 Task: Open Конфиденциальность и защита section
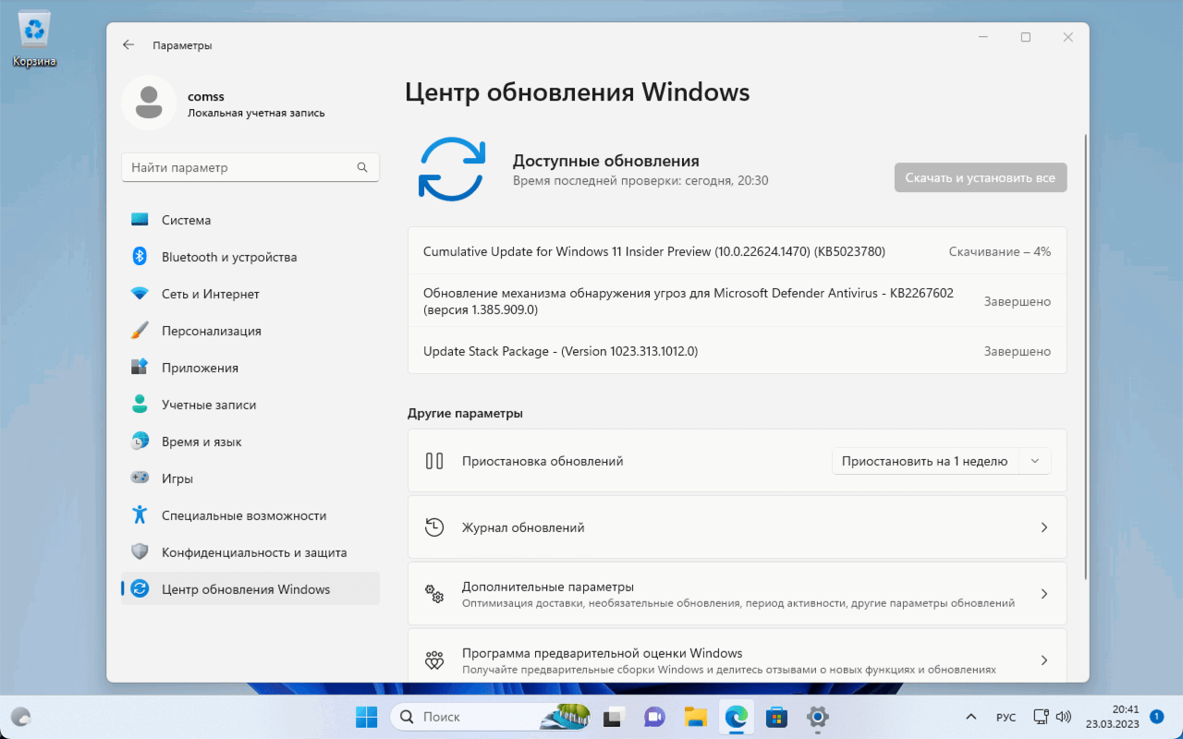click(250, 552)
